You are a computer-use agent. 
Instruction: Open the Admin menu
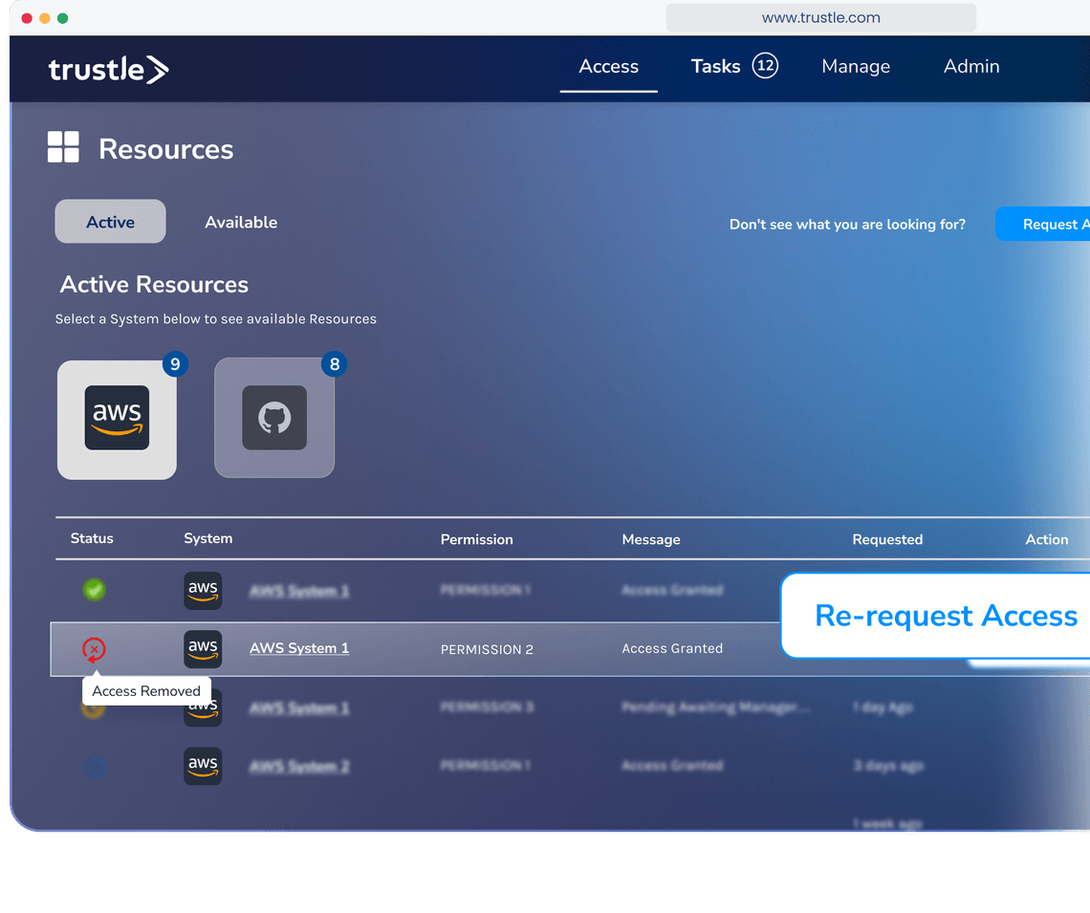[x=971, y=67]
